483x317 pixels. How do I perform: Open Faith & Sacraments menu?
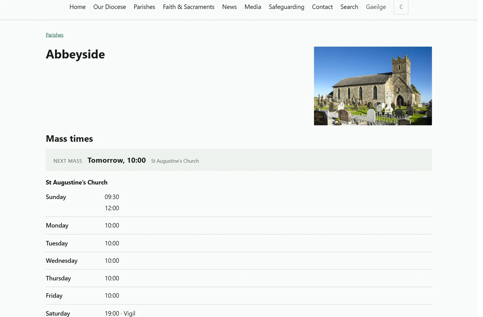coord(189,7)
